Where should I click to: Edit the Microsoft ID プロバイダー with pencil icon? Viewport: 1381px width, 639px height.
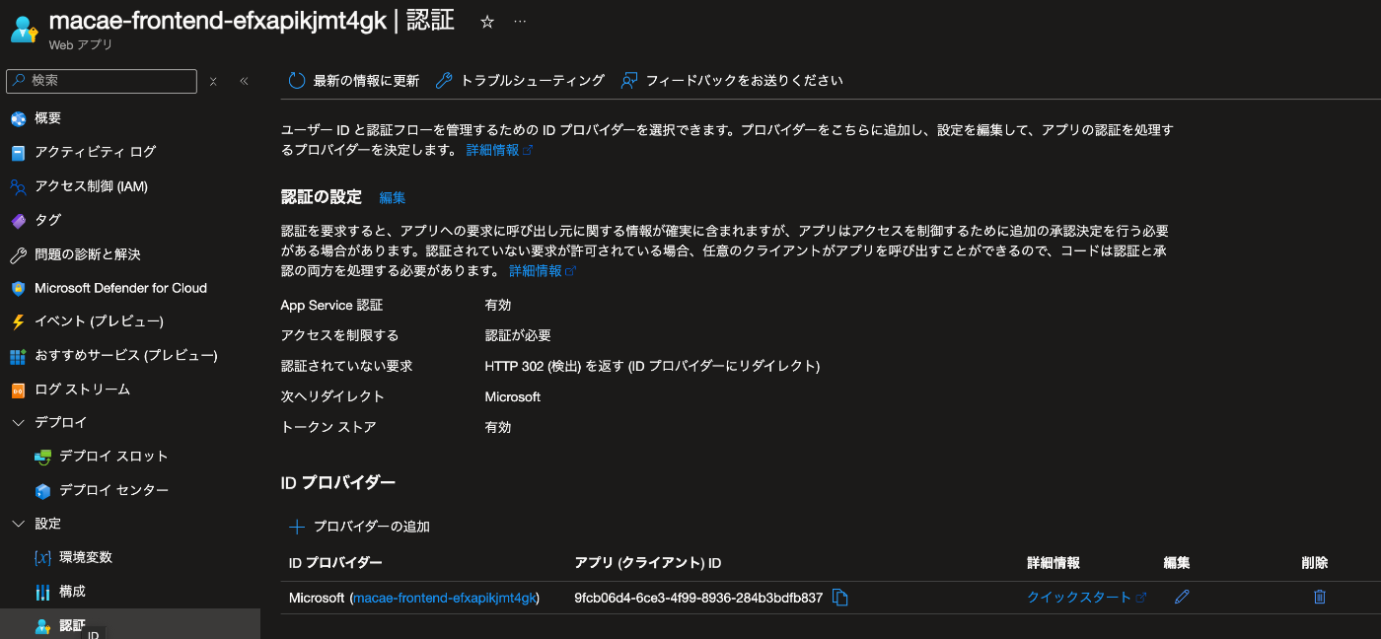(x=1182, y=597)
